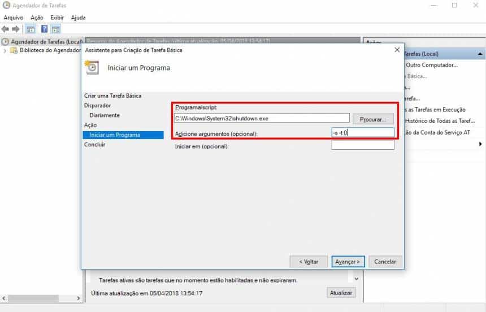
Task: Click the Atualizar button in main window
Action: 341,292
